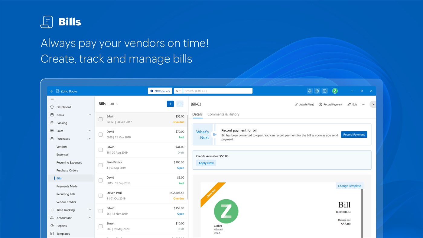Image resolution: width=423 pixels, height=238 pixels.
Task: Click Change Template on the bill preview
Action: 349,185
